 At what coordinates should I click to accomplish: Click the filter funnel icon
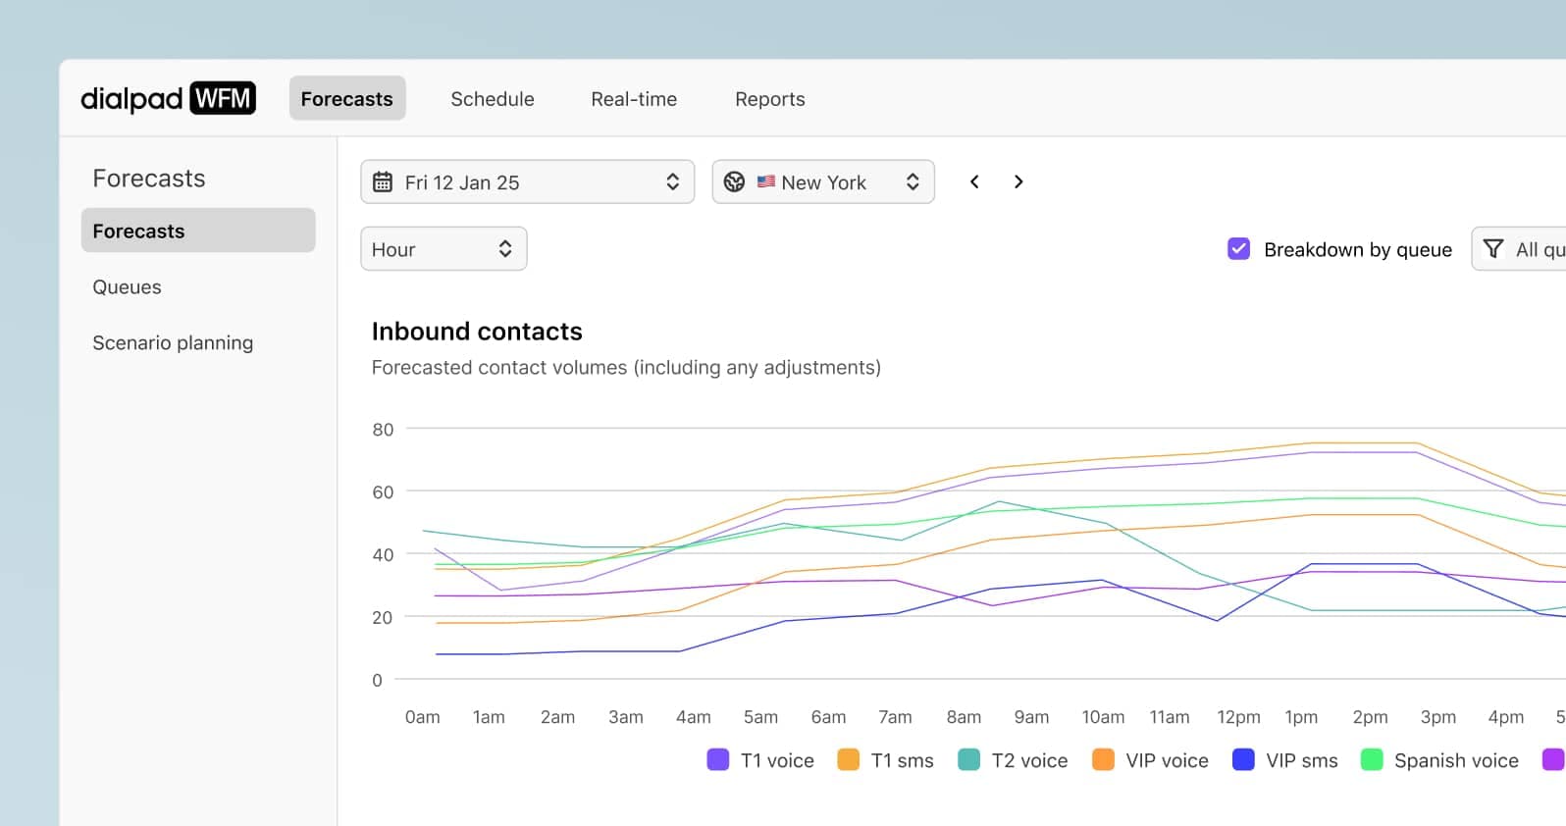1493,249
